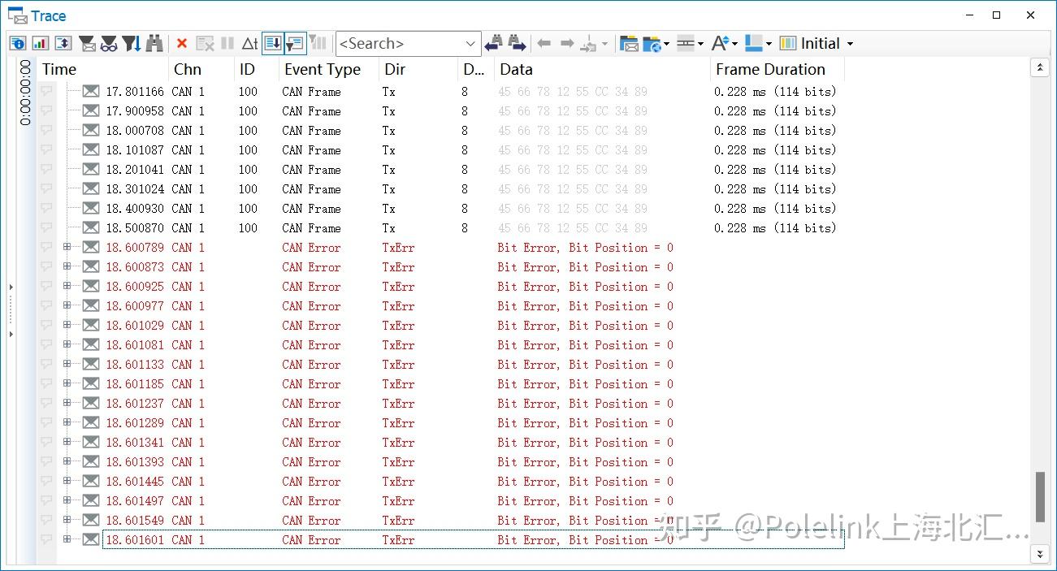Click the glasses analysis filter icon
This screenshot has height=571, width=1057.
[x=109, y=44]
